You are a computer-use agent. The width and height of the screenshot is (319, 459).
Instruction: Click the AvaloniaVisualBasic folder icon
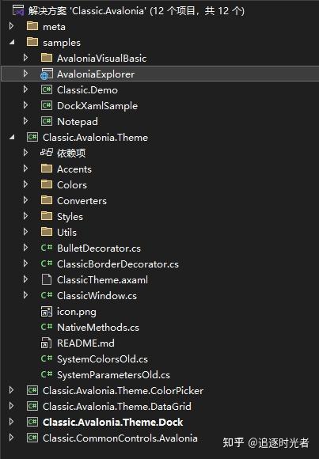[47, 58]
